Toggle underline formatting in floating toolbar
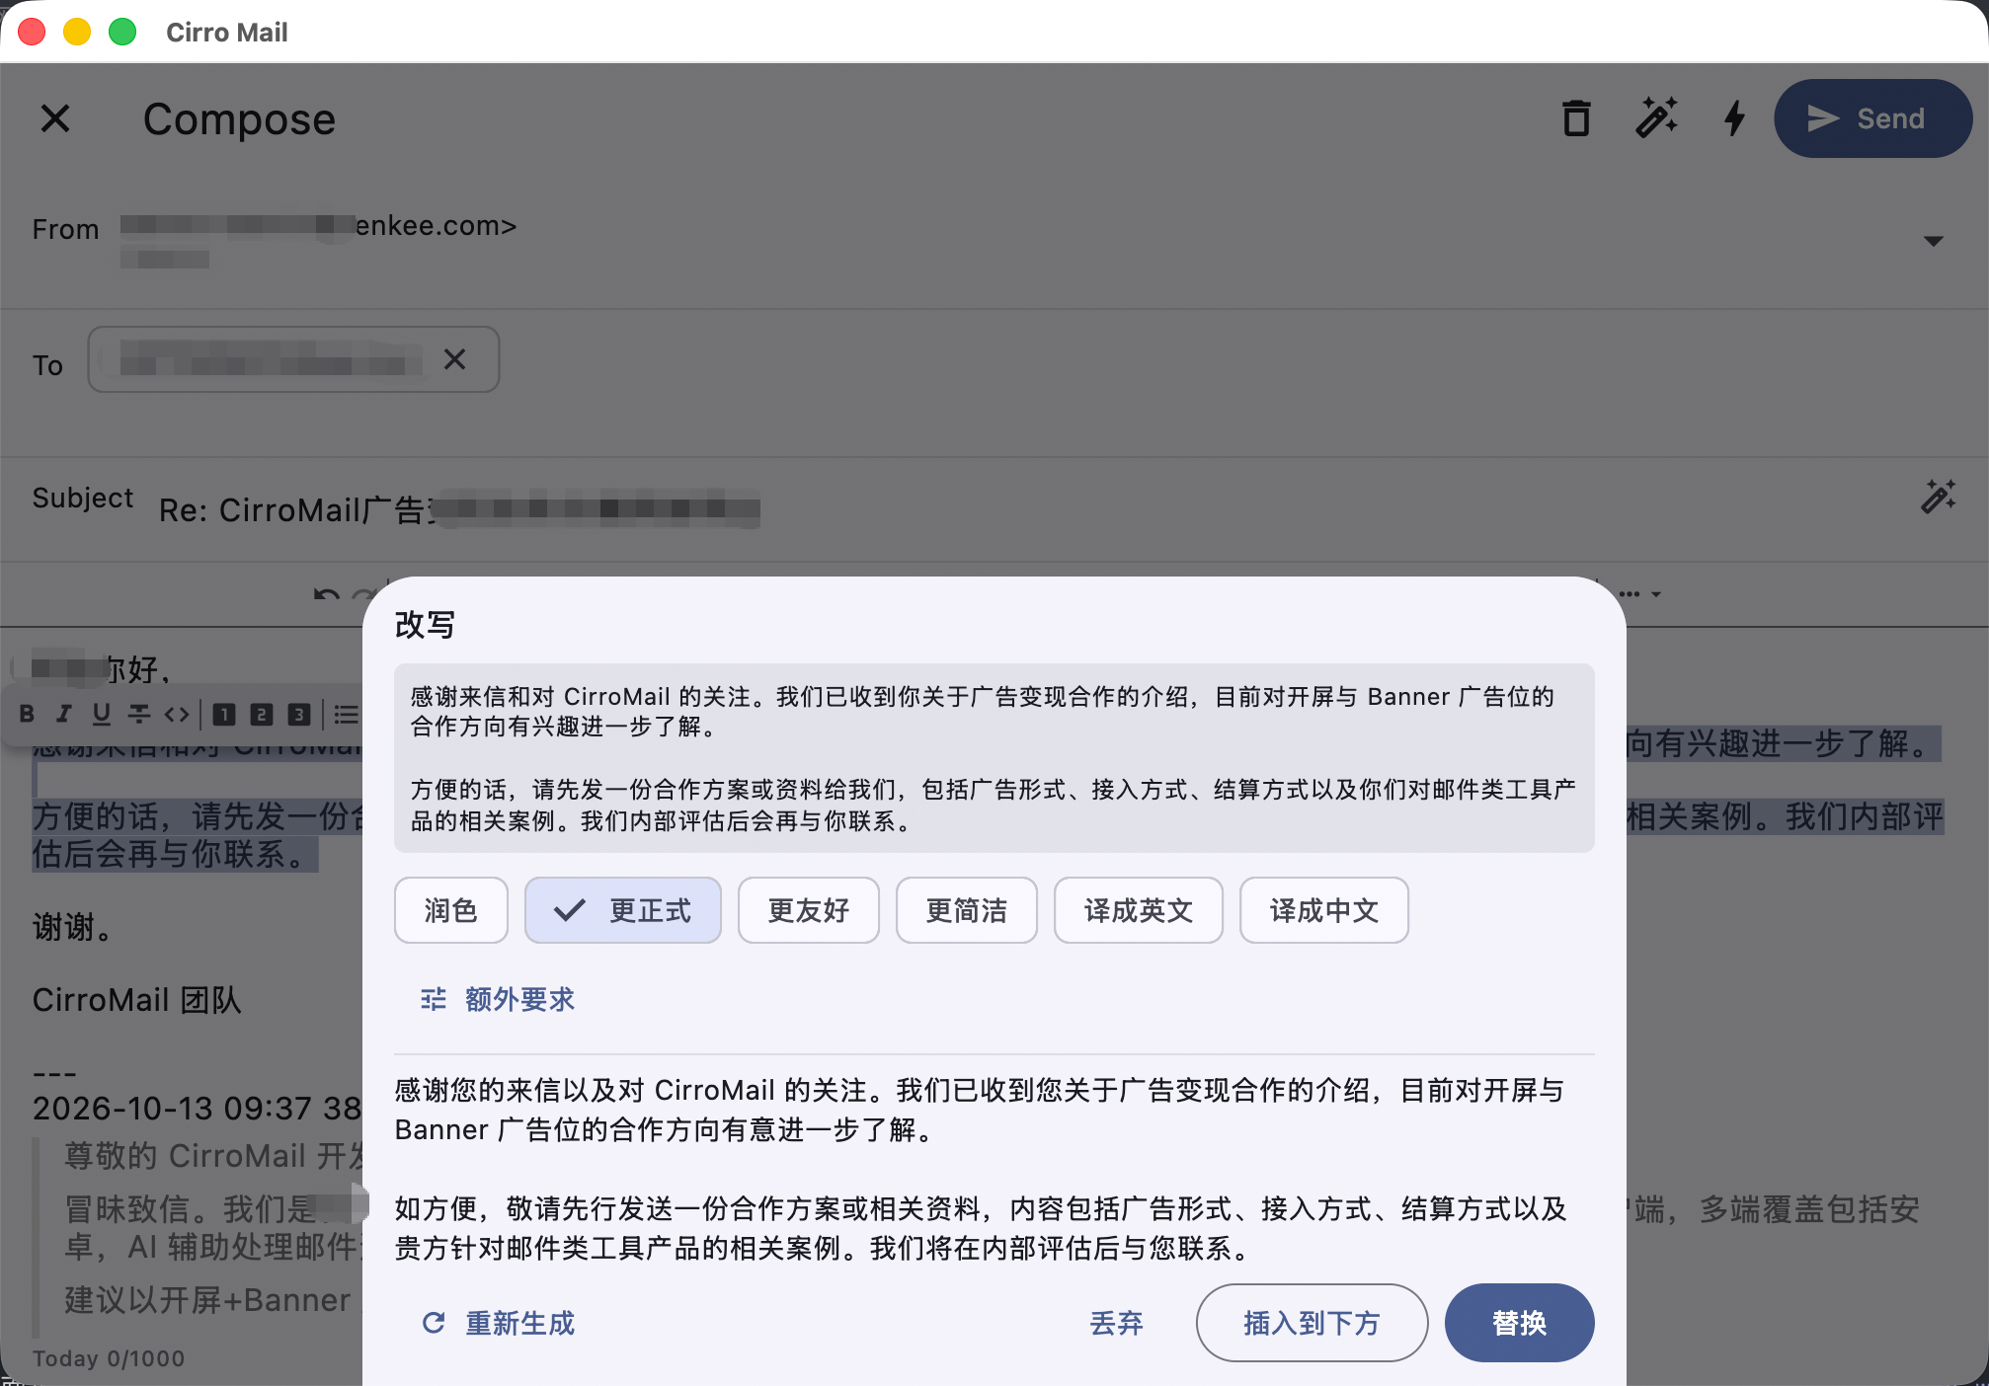This screenshot has width=1989, height=1386. (x=101, y=714)
